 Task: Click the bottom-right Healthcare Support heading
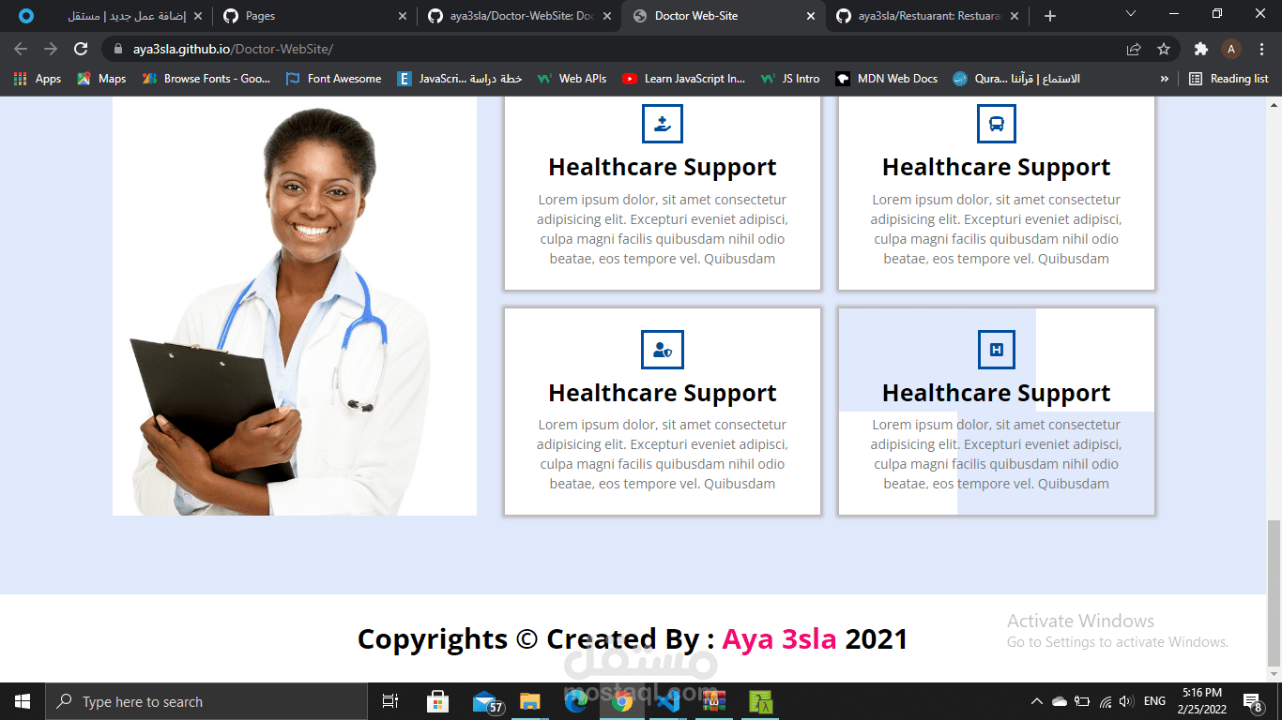997,393
